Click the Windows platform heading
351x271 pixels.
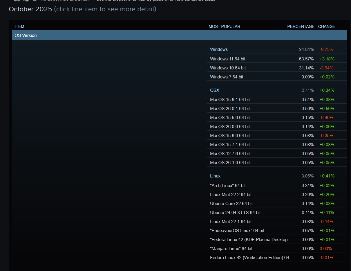219,49
